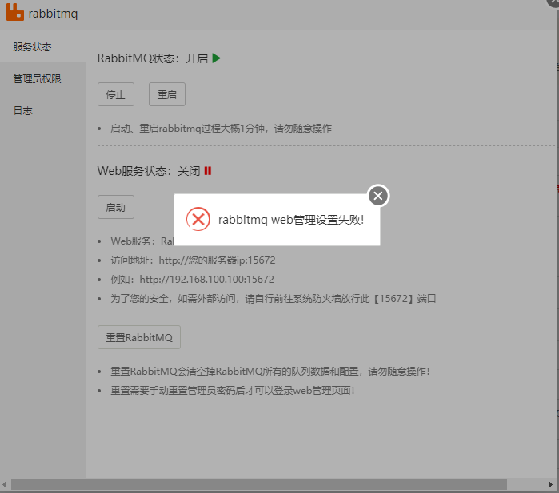
Task: Click the RabbitMQ状态: 开启 heading
Action: [152, 58]
